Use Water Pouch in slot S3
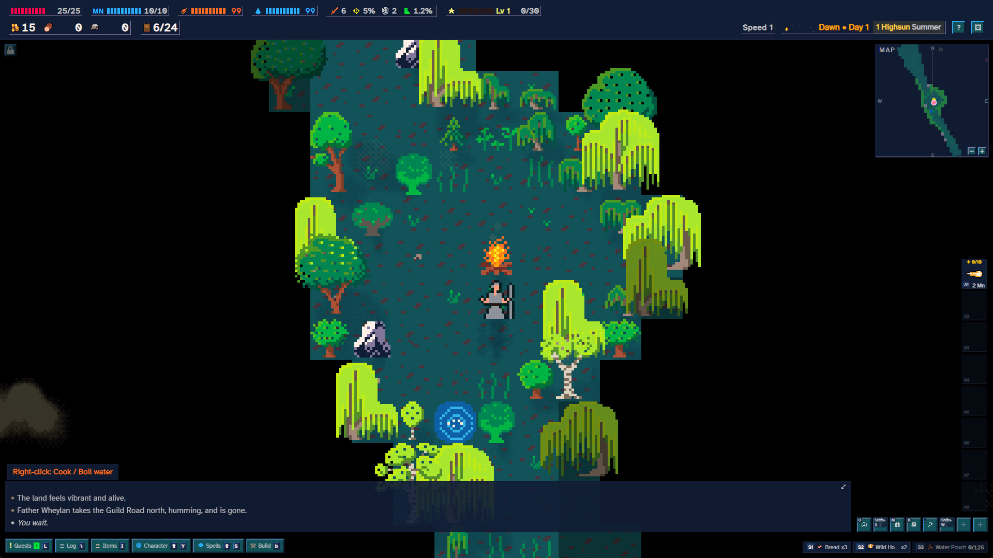 (x=951, y=547)
